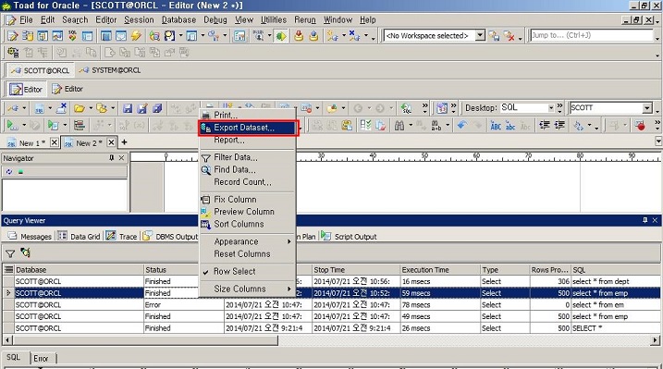
Task: Open the Utilities menu
Action: (x=273, y=19)
